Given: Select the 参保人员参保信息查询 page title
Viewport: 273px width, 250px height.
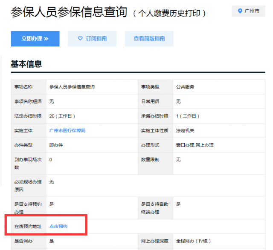Looking at the screenshot, I should pyautogui.click(x=69, y=12).
